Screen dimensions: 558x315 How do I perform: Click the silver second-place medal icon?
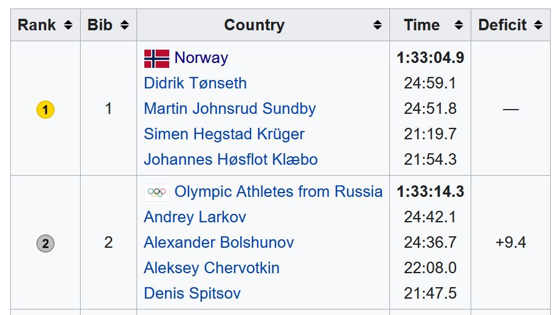(x=45, y=244)
